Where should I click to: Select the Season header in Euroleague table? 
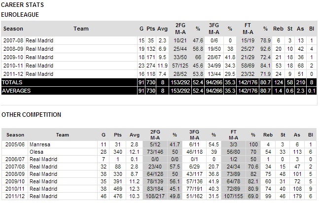click(x=13, y=29)
